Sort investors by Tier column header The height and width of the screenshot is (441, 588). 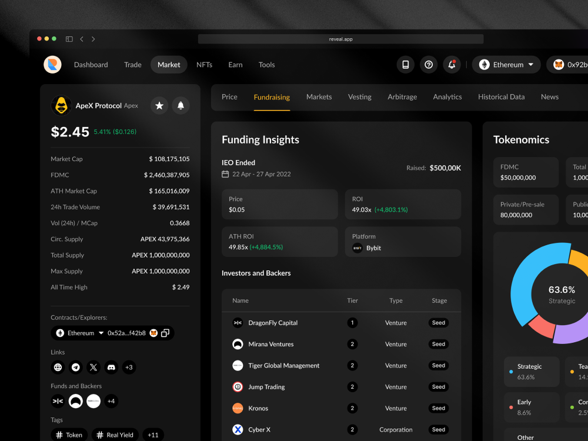pyautogui.click(x=352, y=300)
